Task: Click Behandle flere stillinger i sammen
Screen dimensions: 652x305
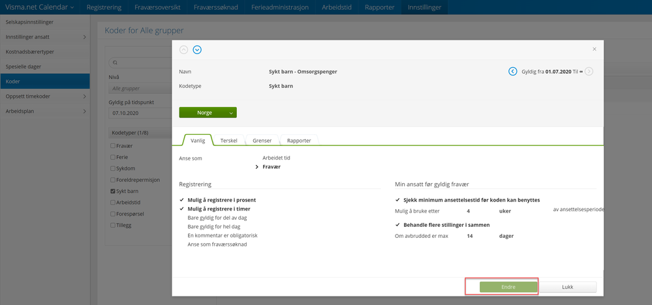Action: [x=446, y=225]
